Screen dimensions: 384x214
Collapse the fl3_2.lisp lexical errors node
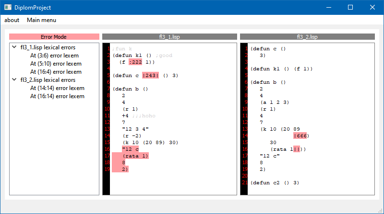(x=14, y=80)
